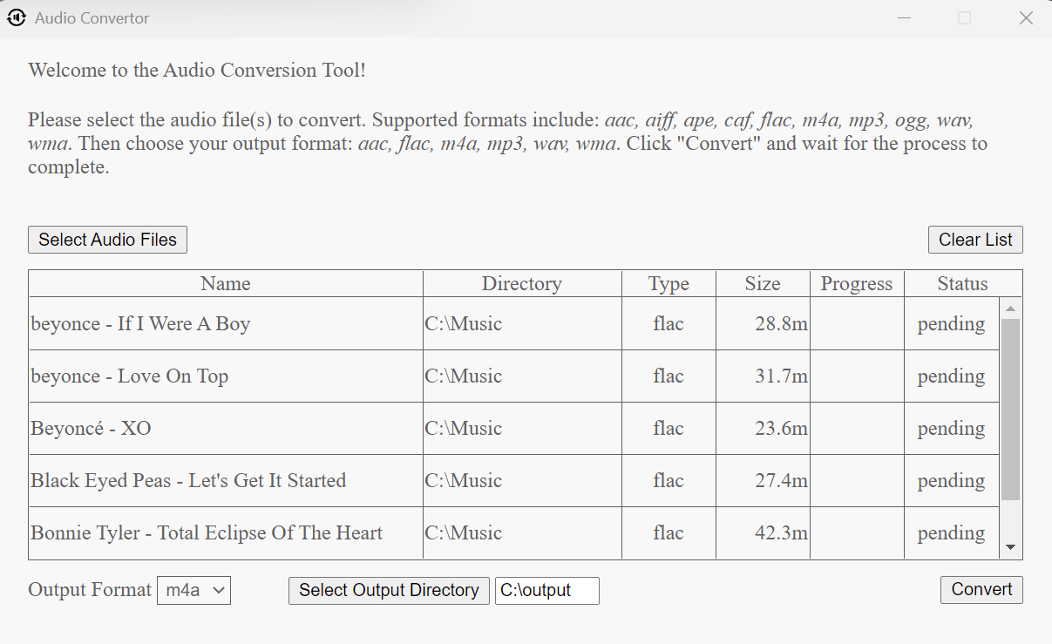The width and height of the screenshot is (1052, 644).
Task: Click the Name column header
Action: [225, 283]
